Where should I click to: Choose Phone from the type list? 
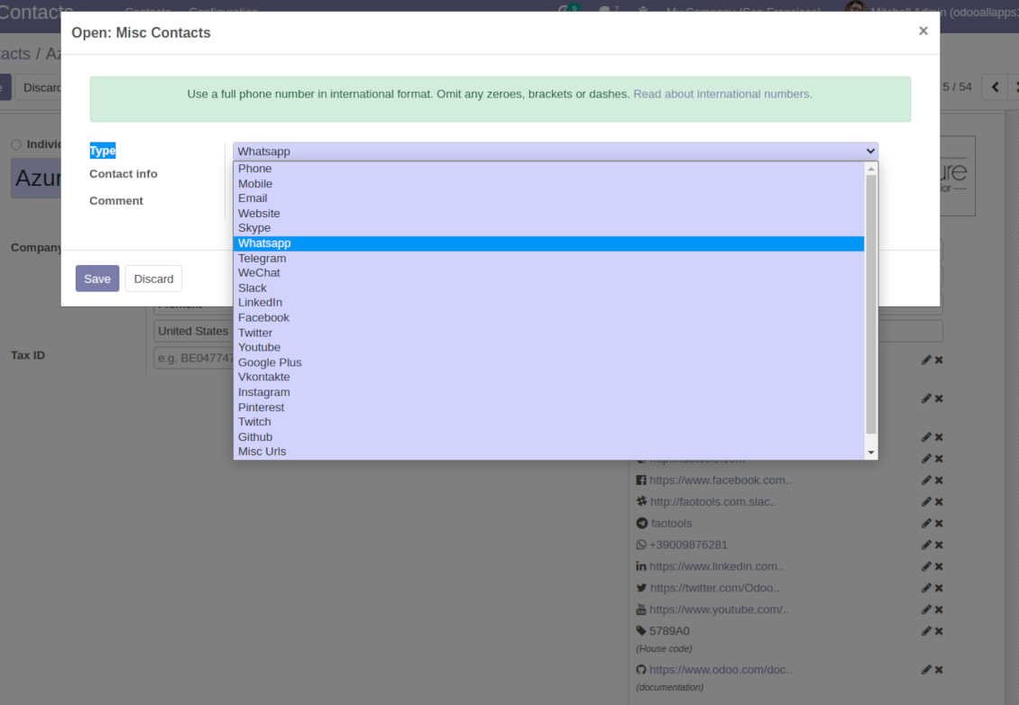click(548, 169)
